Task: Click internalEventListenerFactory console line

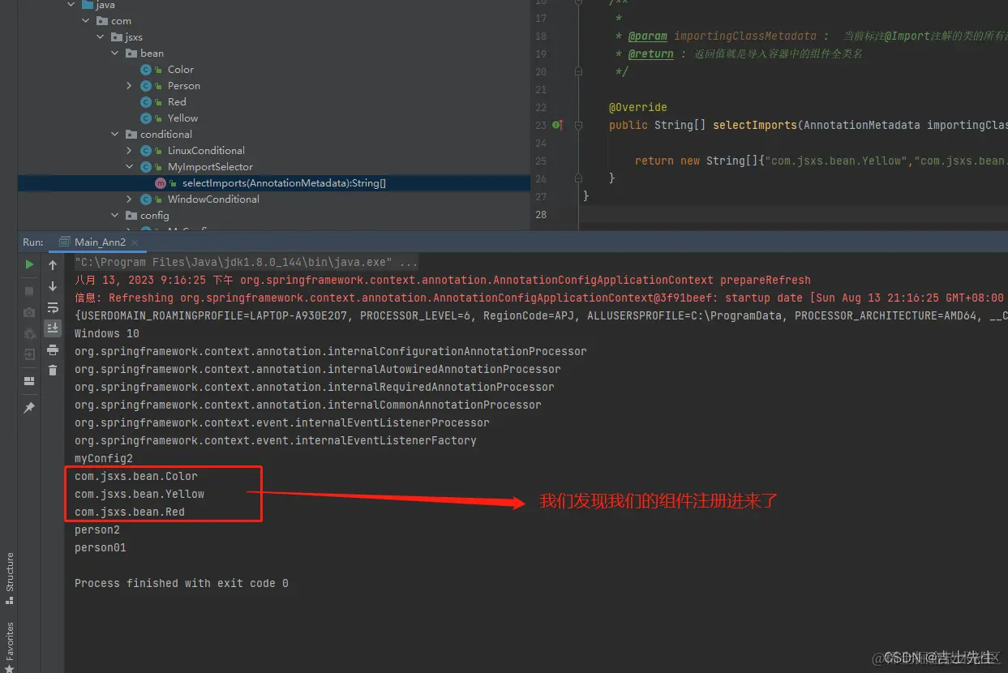Action: pyautogui.click(x=276, y=440)
